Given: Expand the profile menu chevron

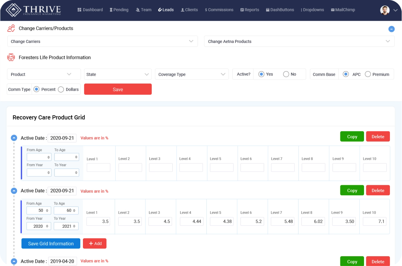Looking at the screenshot, I should click(x=395, y=10).
